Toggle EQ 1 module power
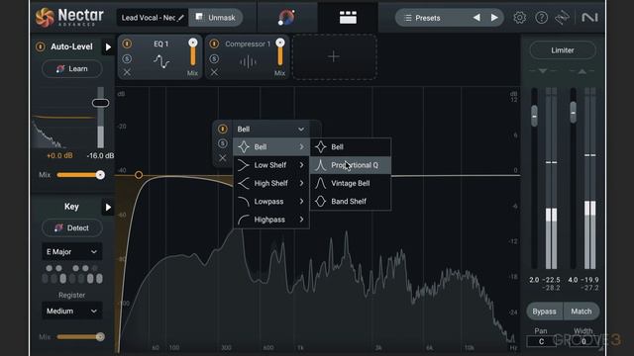 pyautogui.click(x=127, y=44)
